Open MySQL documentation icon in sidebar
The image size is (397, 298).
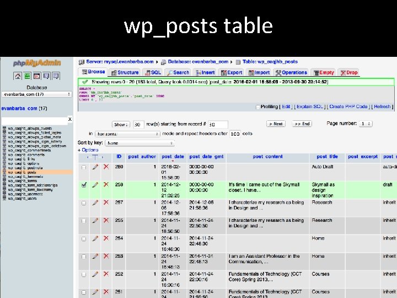(x=56, y=76)
